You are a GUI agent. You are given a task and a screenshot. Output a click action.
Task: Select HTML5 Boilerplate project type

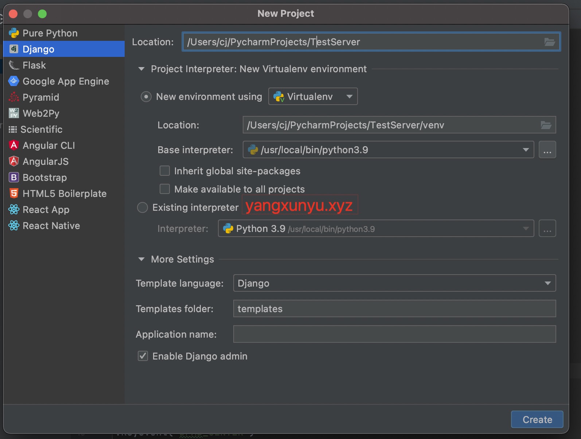click(x=64, y=193)
